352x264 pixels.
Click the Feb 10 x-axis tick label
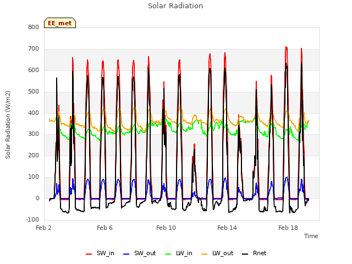166,228
